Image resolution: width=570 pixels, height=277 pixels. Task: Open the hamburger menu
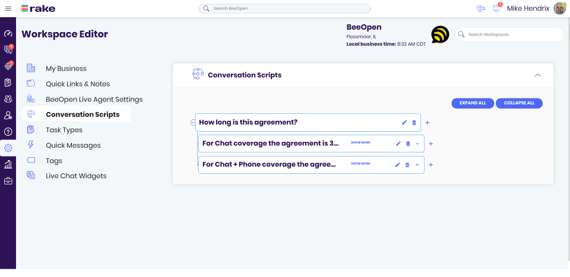(x=8, y=8)
